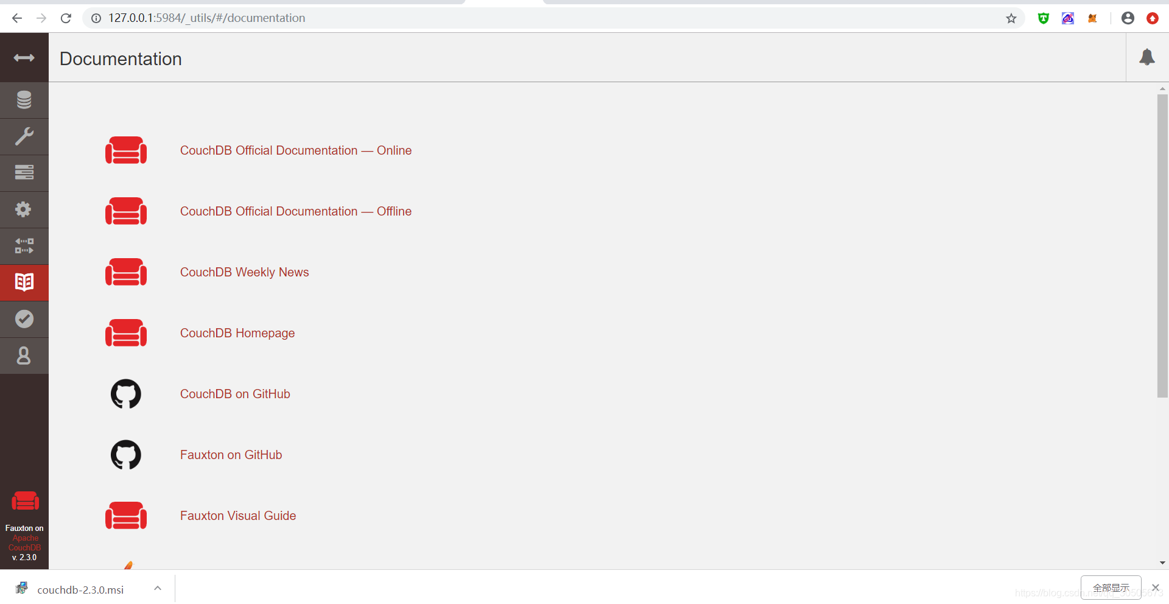Open the browser profile account icon
Image resolution: width=1169 pixels, height=604 pixels.
(1128, 18)
